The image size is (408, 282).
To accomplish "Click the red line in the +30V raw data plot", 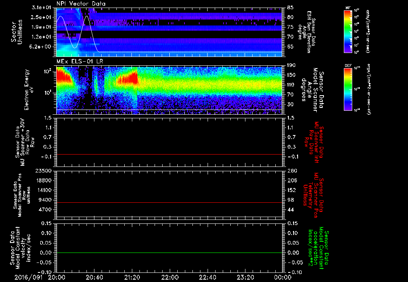I will [x=169, y=154].
